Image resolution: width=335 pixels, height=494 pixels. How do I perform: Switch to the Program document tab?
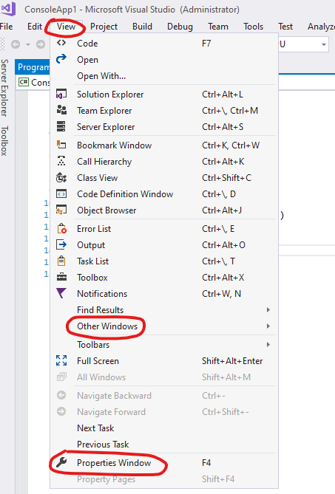[33, 67]
